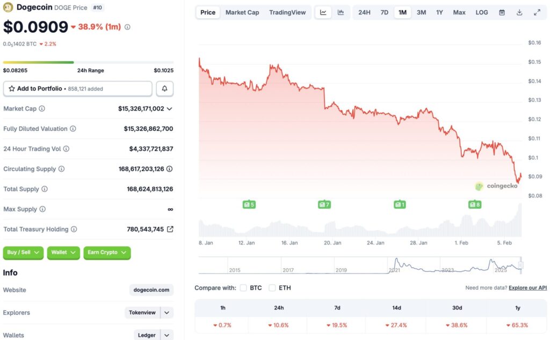Enable the ETH comparison checkbox
Viewport: 550px width, 340px height.
coord(273,287)
